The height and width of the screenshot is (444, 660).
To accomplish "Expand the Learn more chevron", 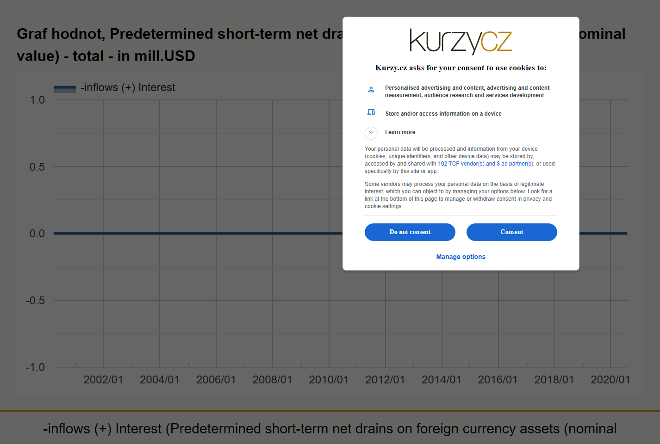I will point(371,133).
